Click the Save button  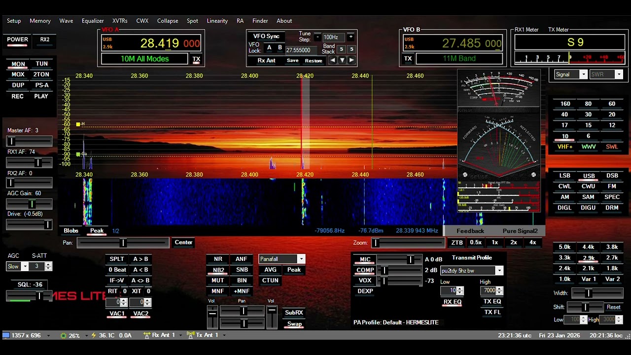coord(292,61)
